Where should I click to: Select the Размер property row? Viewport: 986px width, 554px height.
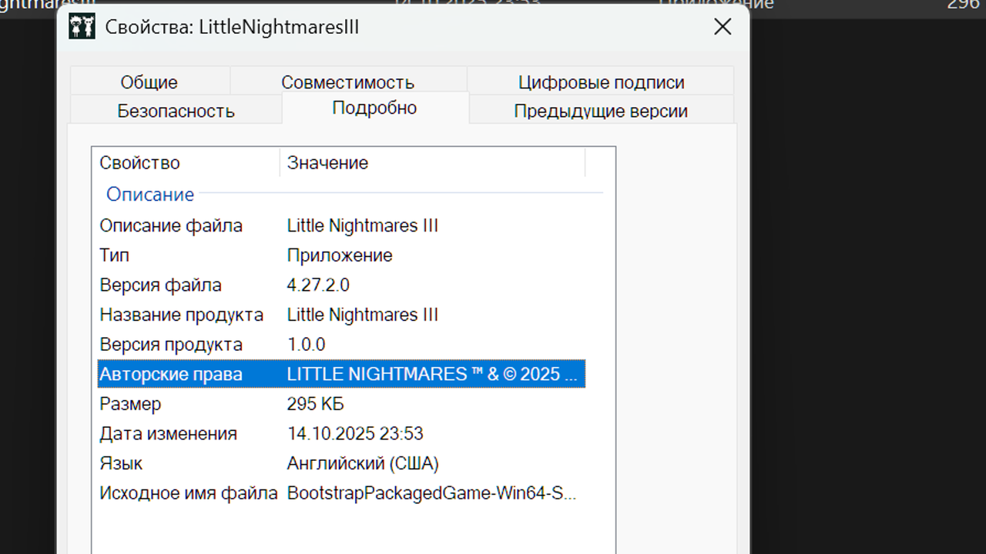[x=341, y=404]
